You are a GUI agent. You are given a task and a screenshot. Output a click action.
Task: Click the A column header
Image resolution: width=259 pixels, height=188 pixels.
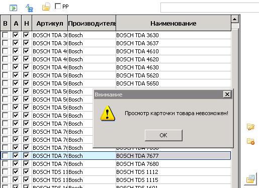click(x=16, y=23)
